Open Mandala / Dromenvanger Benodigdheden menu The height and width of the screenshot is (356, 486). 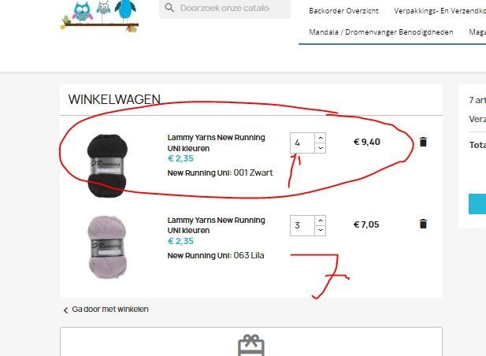381,32
